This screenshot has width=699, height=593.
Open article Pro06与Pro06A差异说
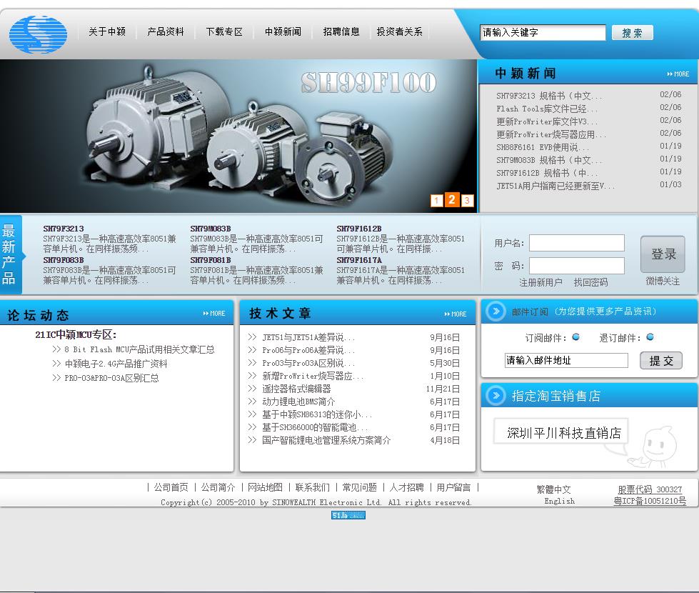[x=308, y=350]
